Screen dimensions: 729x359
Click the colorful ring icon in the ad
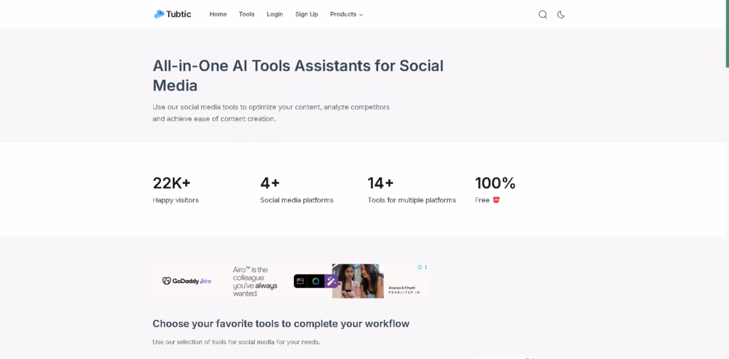(x=315, y=281)
